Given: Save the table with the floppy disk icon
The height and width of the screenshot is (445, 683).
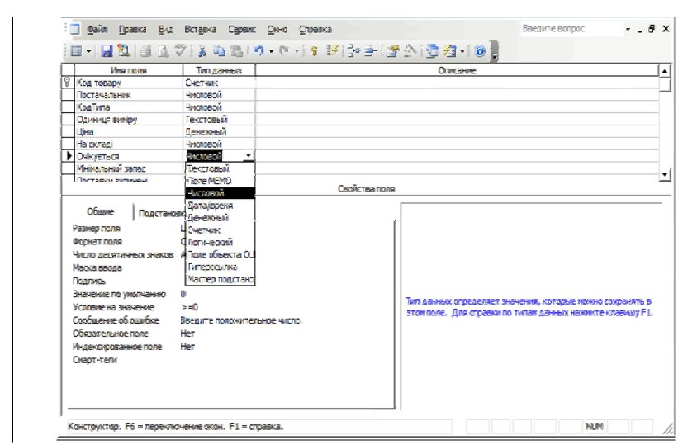Looking at the screenshot, I should point(107,51).
